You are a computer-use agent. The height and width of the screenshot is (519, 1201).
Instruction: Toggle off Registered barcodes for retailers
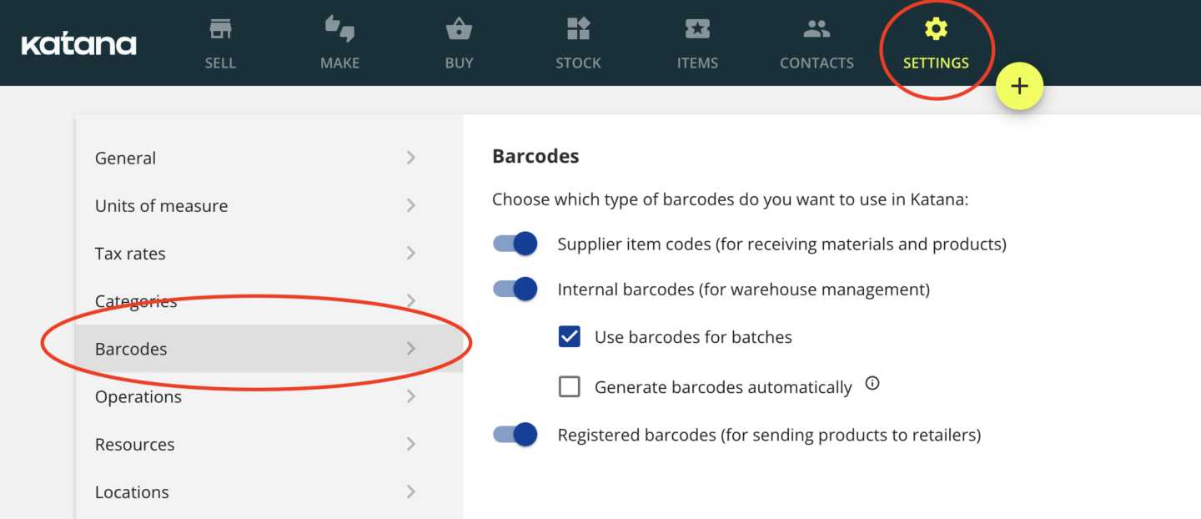tap(515, 434)
